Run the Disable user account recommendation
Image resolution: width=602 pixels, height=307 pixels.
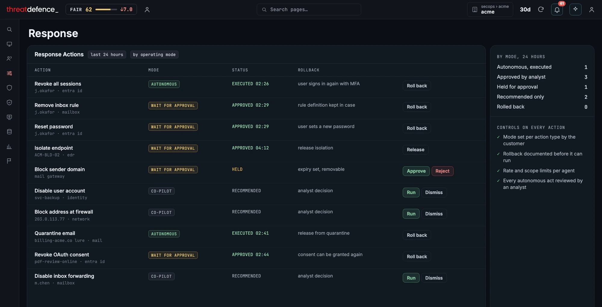pyautogui.click(x=411, y=192)
